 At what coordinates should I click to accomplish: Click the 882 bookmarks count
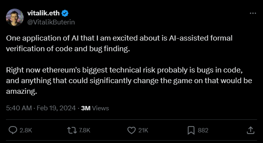point(203,130)
